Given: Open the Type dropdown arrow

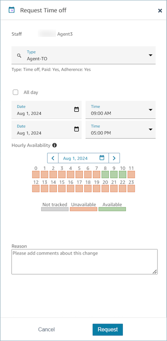Looking at the screenshot, I should (151, 55).
